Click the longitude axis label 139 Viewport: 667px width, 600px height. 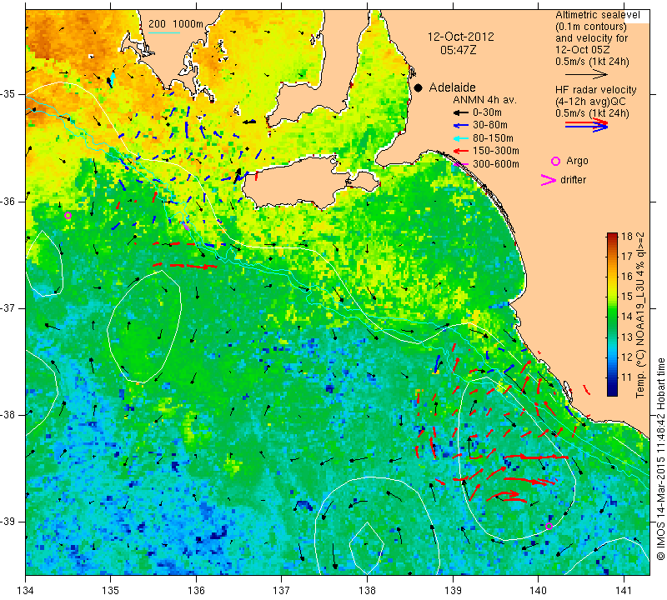tap(453, 591)
